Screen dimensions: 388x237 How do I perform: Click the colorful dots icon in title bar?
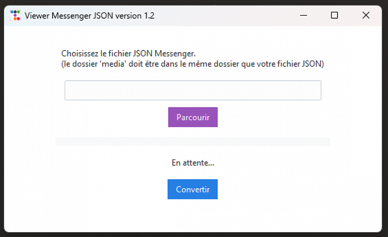pos(15,15)
